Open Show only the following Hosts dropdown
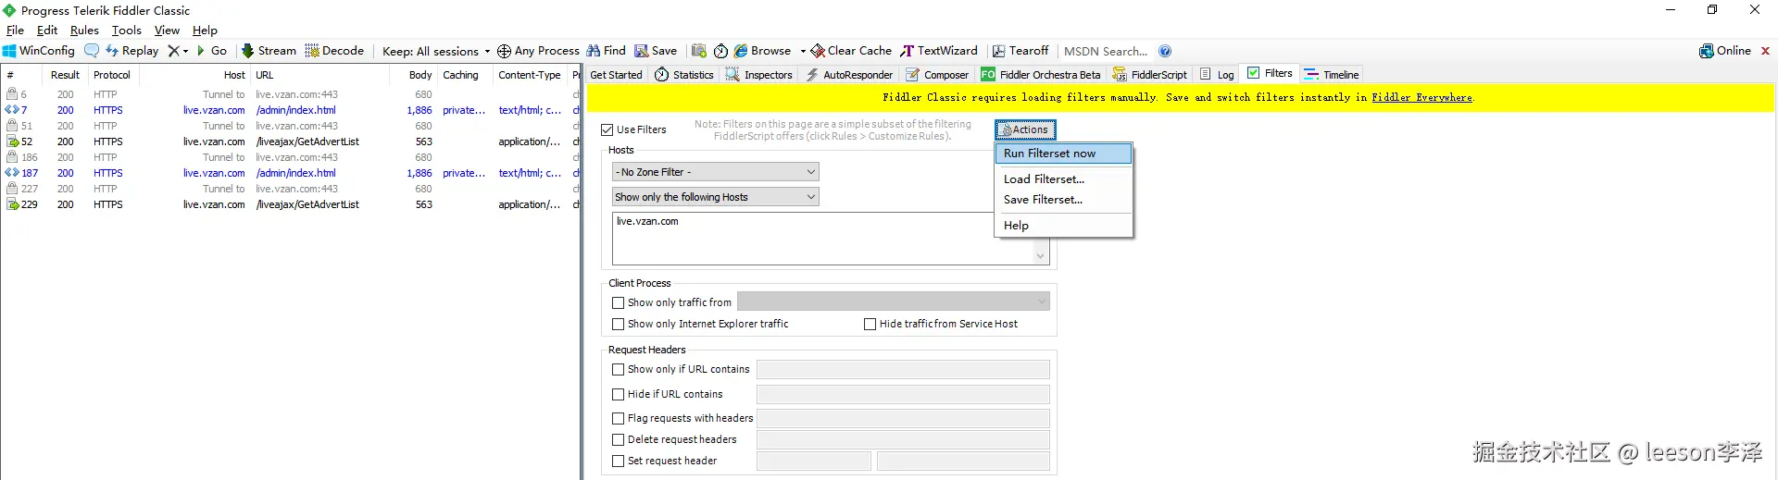 pos(716,197)
